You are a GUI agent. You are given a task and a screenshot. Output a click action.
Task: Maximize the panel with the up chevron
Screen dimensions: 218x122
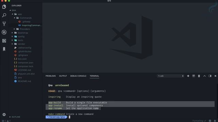(x=204, y=76)
